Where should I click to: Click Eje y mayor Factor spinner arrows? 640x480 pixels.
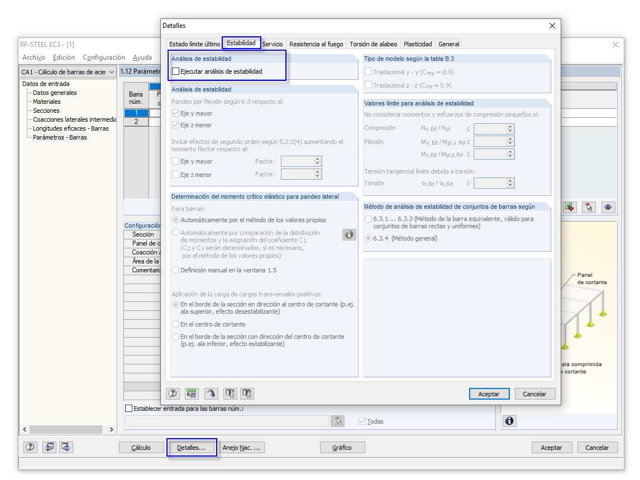[318, 161]
